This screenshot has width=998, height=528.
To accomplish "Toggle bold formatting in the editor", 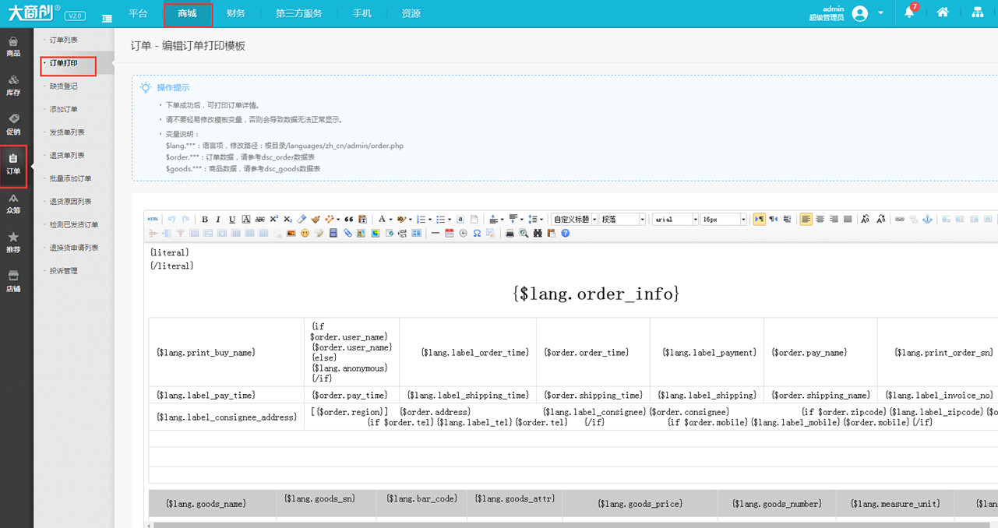I will pos(205,220).
